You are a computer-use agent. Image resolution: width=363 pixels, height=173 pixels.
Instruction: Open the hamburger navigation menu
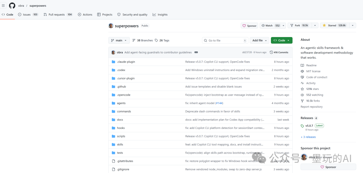(x=3, y=6)
